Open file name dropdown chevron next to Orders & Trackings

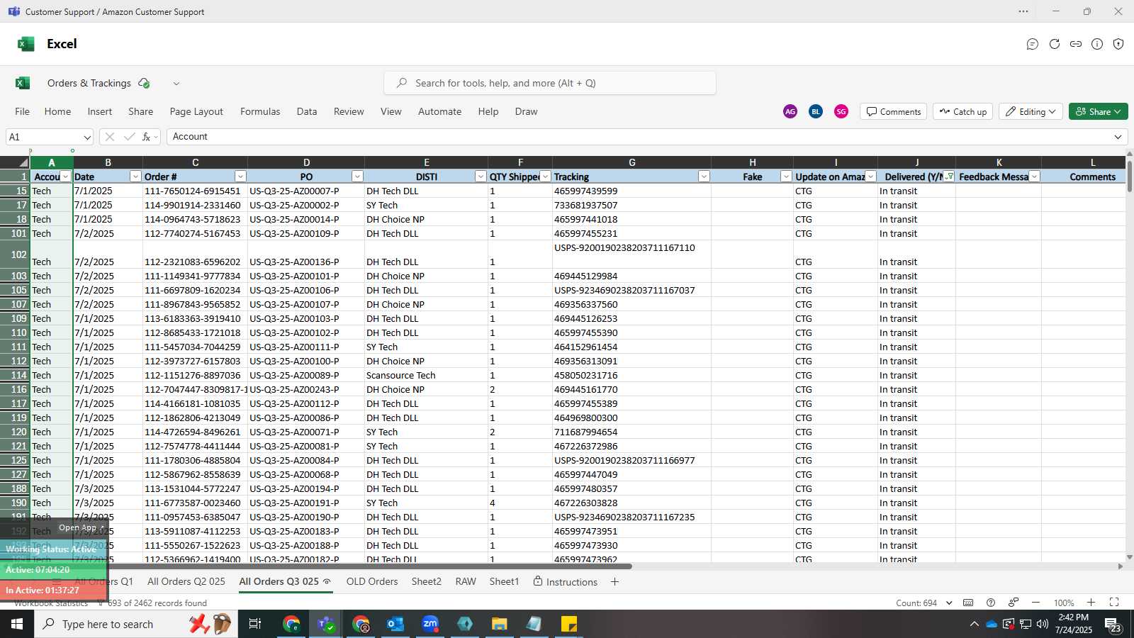(x=176, y=84)
